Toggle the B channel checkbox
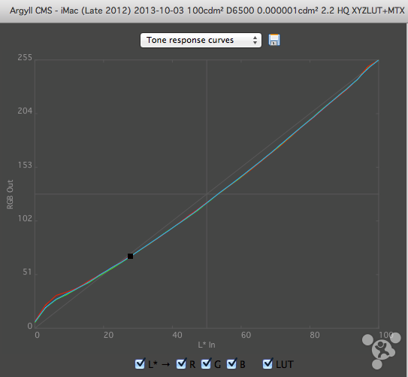The image size is (408, 377). 231,363
